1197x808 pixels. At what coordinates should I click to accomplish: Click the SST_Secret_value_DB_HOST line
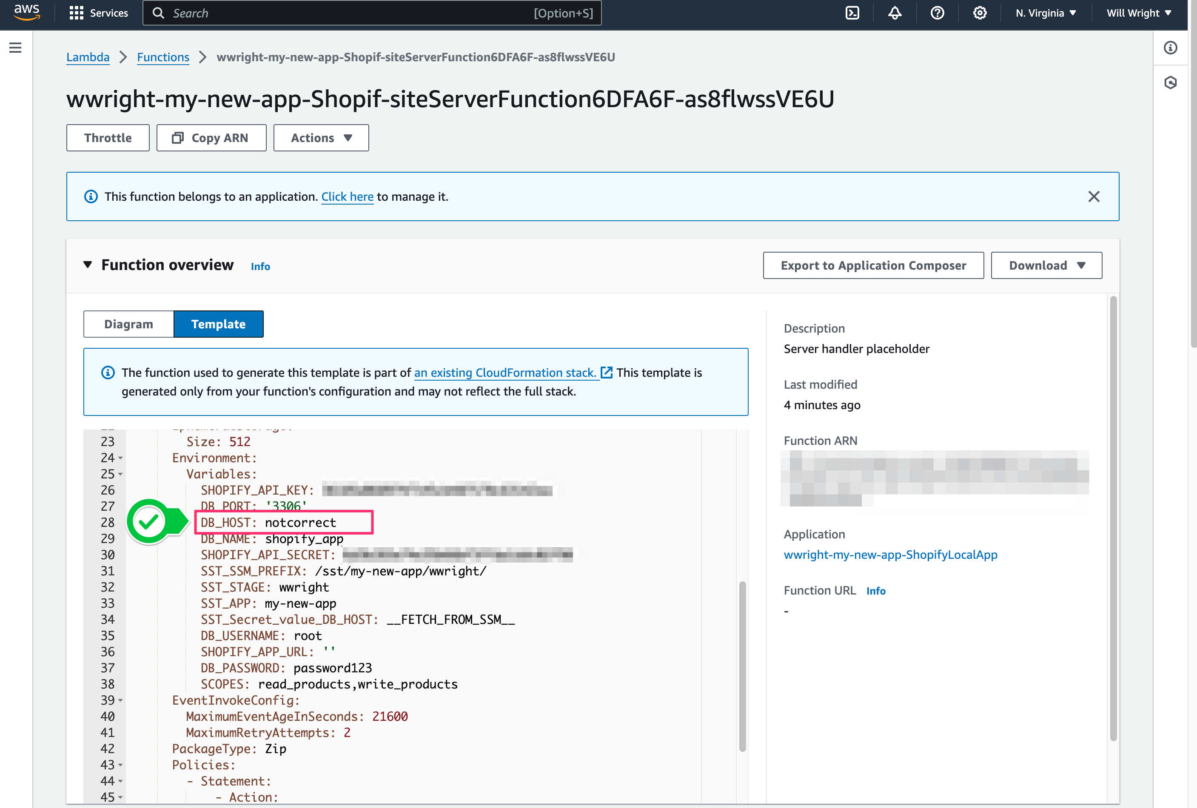(357, 620)
